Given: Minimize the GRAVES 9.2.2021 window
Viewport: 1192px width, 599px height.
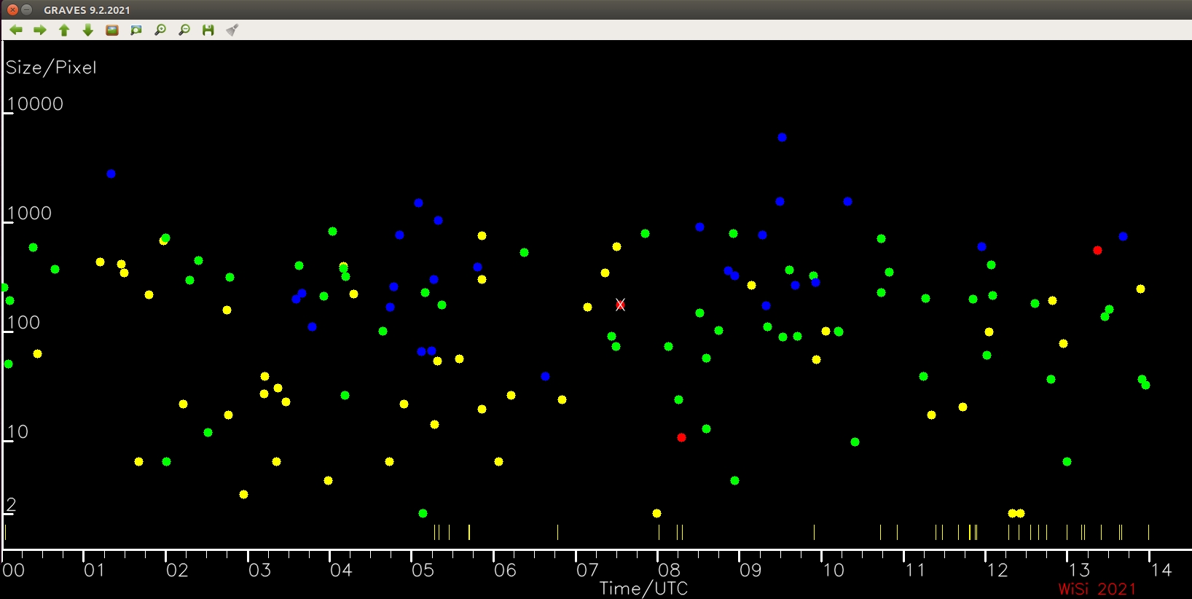Looking at the screenshot, I should pyautogui.click(x=27, y=9).
